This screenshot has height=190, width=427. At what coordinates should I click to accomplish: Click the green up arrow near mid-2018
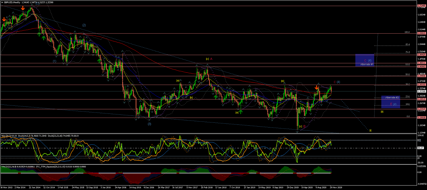[x=215, y=96]
